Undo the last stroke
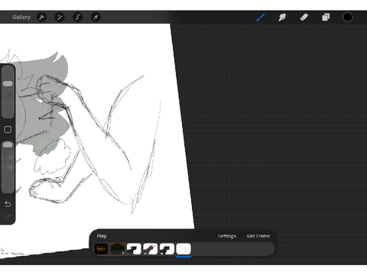Screen dimensions: 367x275 8,204
